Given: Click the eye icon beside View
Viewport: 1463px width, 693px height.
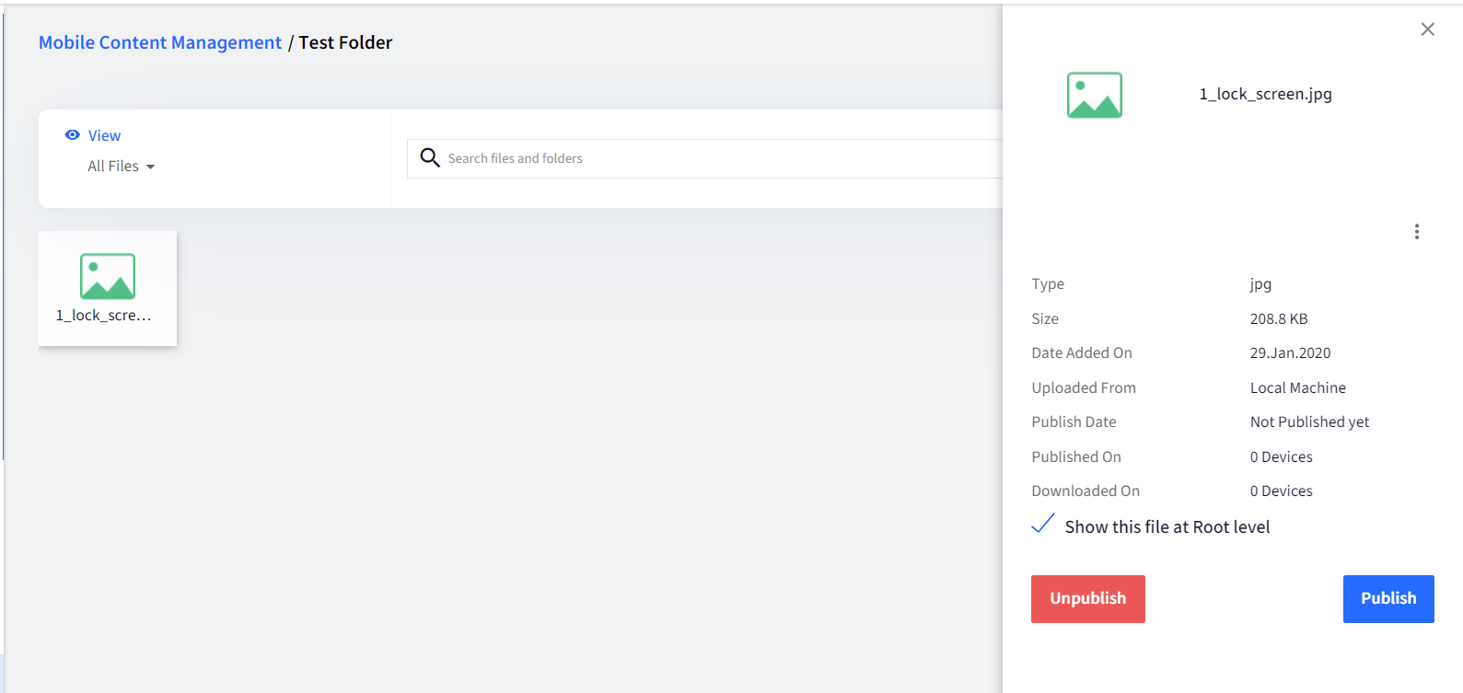Looking at the screenshot, I should 73,135.
